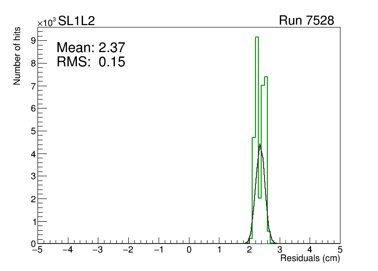Click the RMS: 0.15 statistic text
Viewport: 378px width, 271px height.
[x=91, y=62]
